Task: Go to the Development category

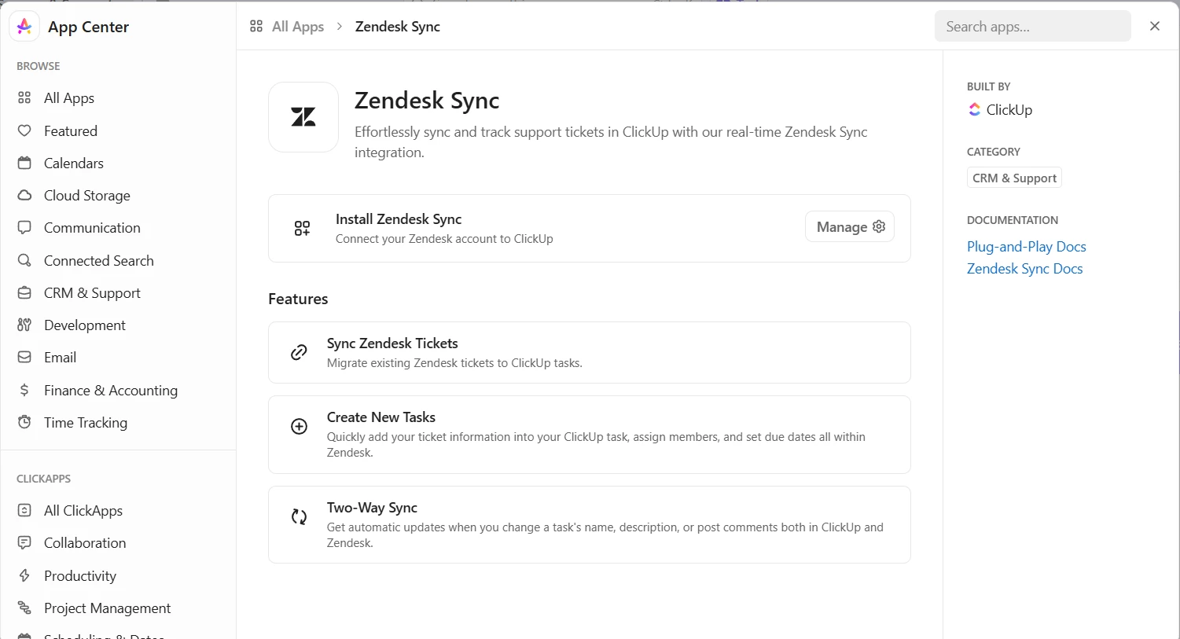Action: 84,325
